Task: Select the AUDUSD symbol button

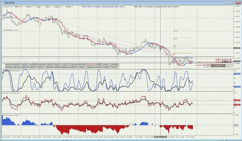Action: [x=42, y=64]
